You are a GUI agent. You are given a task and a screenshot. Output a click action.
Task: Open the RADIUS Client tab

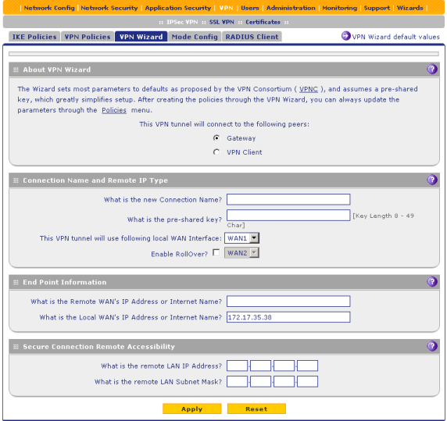point(252,37)
